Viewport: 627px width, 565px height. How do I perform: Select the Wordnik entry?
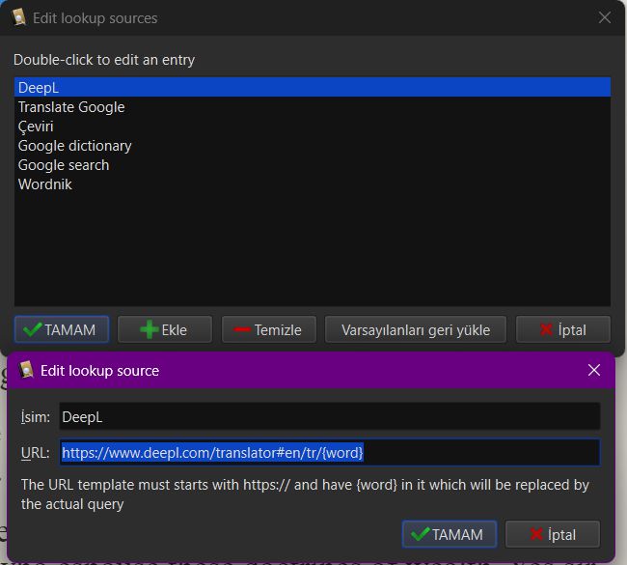(313, 184)
